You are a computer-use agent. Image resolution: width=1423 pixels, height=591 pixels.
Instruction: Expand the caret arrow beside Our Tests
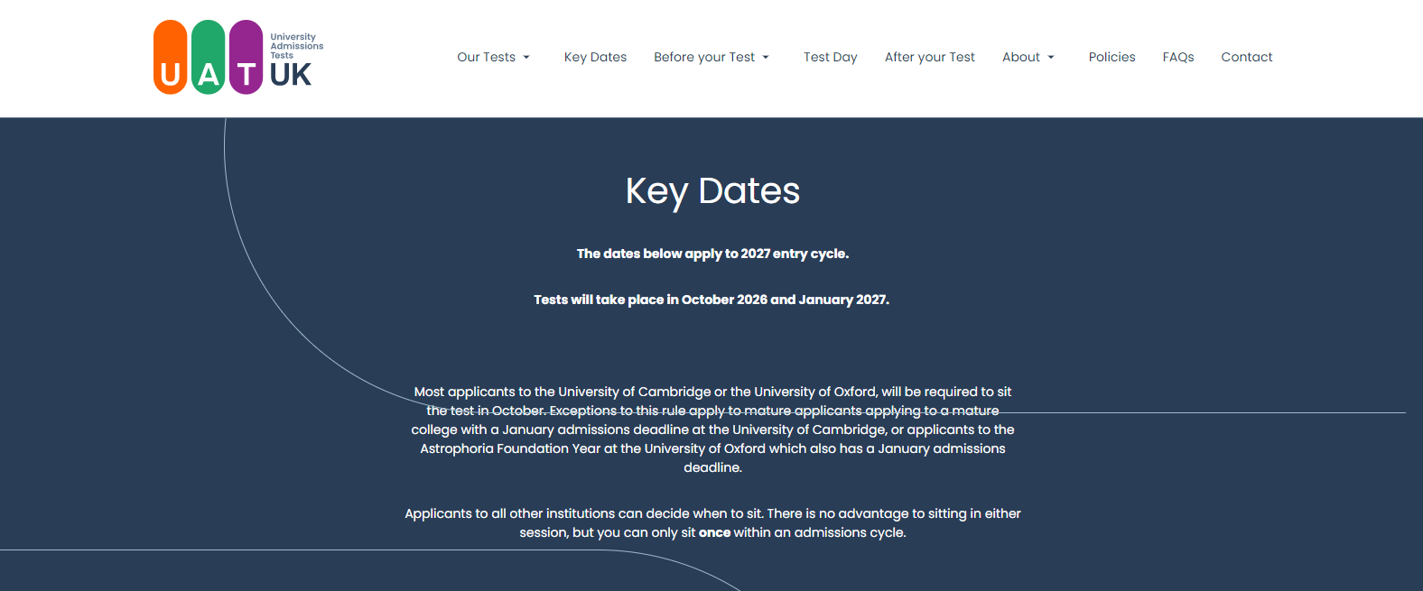pyautogui.click(x=526, y=58)
